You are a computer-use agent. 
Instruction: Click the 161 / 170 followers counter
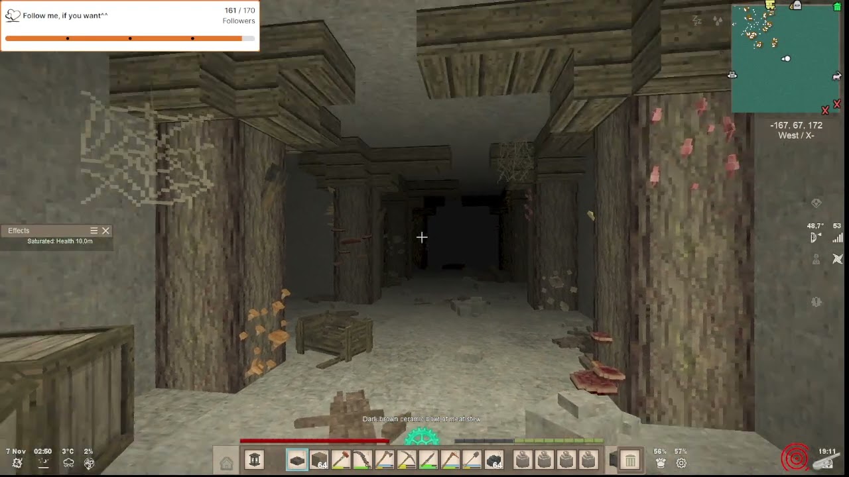click(239, 11)
